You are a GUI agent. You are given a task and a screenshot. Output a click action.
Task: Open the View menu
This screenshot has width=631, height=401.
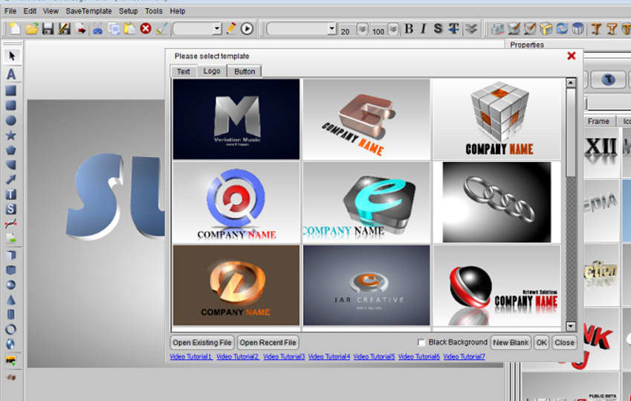(x=51, y=11)
